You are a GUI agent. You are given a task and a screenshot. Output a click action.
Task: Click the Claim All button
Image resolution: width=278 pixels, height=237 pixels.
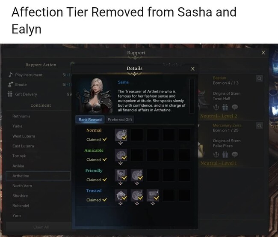(x=41, y=227)
